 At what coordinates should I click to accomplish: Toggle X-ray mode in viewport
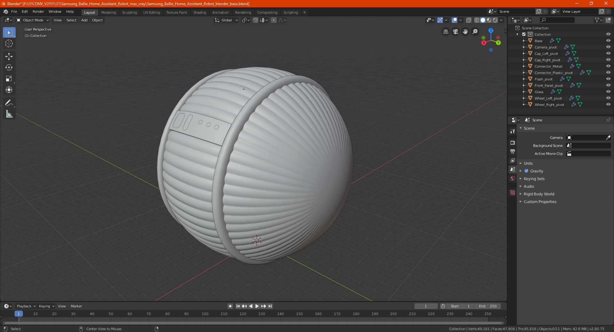[469, 20]
